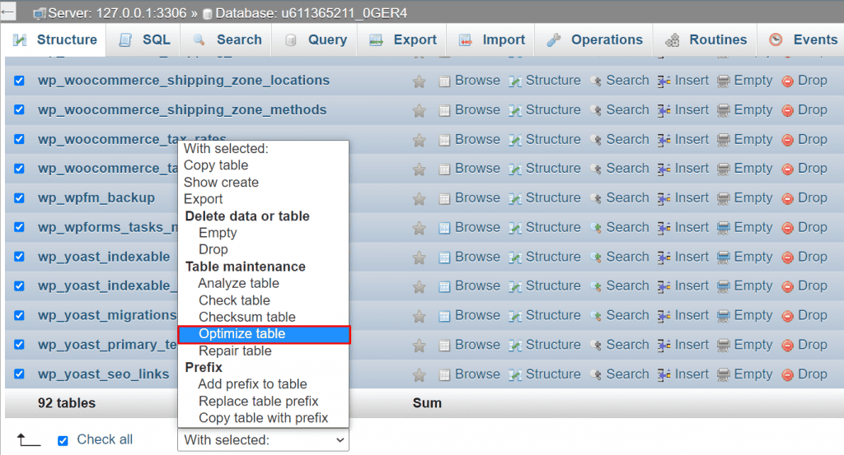
Task: Toggle the wp_wpforms_tasks row checkbox
Action: (20, 227)
